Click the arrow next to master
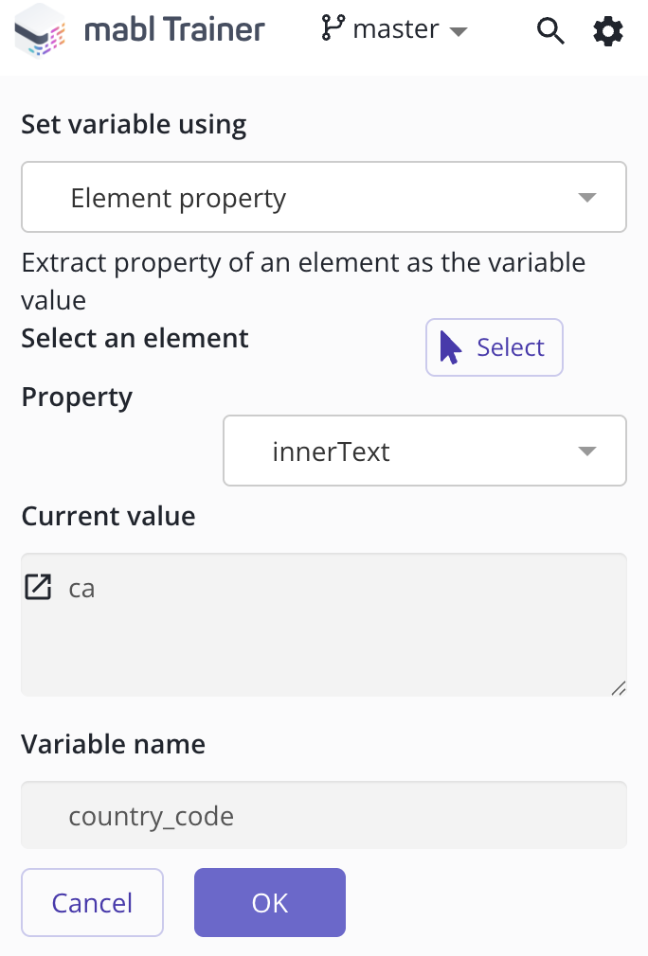 pyautogui.click(x=458, y=31)
